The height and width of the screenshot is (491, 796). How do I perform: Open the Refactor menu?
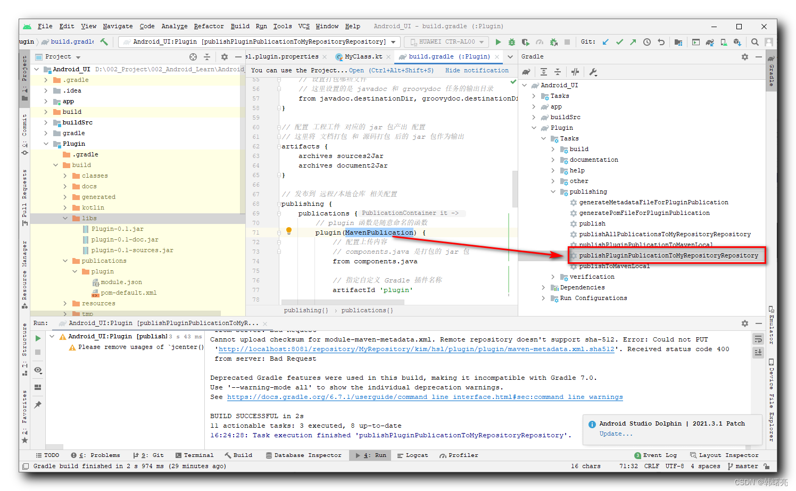[209, 26]
